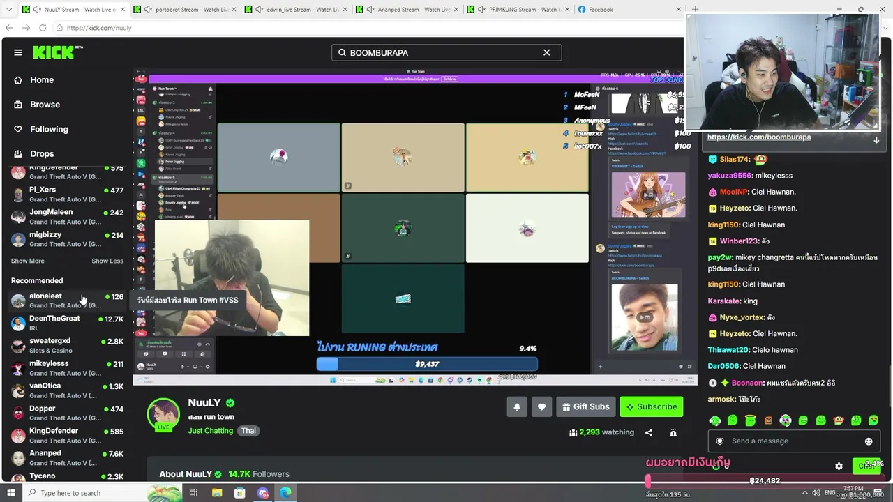Go to Home in the sidebar
This screenshot has height=502, width=893.
(x=42, y=80)
